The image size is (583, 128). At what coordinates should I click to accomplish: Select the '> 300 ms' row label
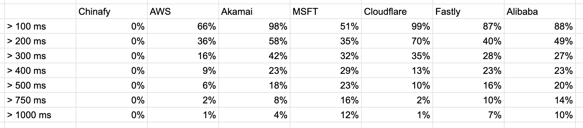40,56
